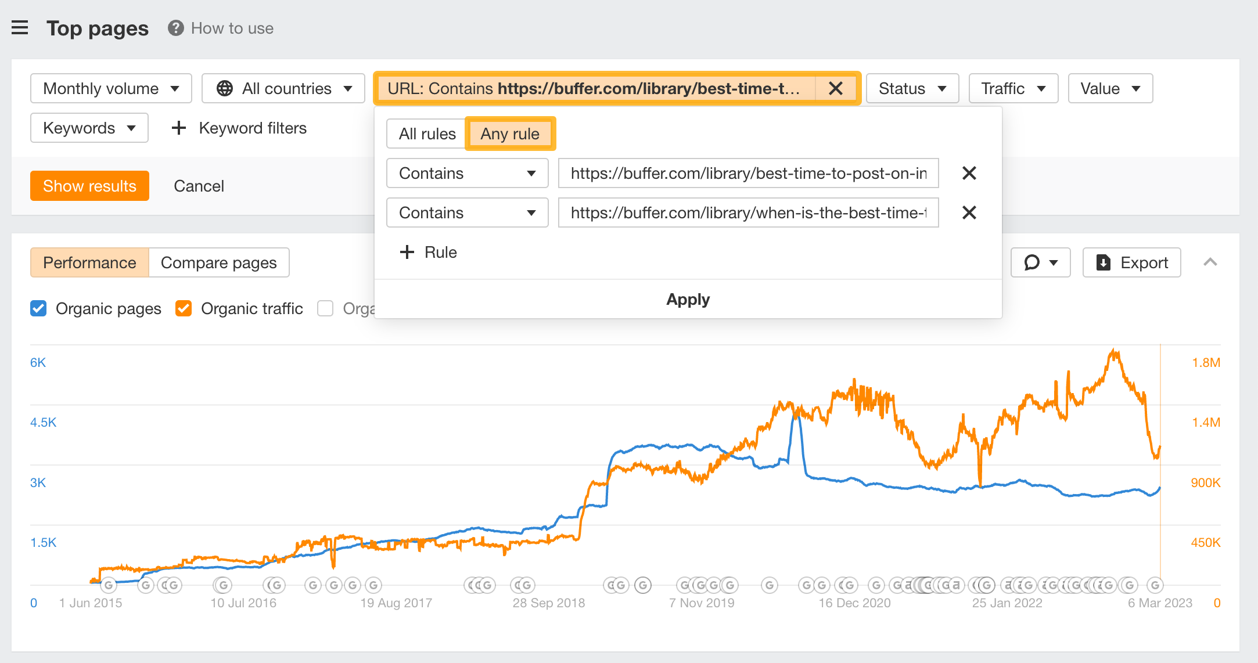The image size is (1258, 663).
Task: Enable the partially hidden unchecked Organic checkbox
Action: point(325,308)
